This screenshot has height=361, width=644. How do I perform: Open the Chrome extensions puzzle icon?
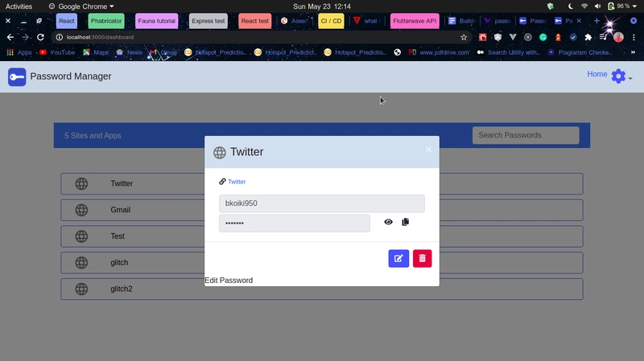click(x=588, y=37)
